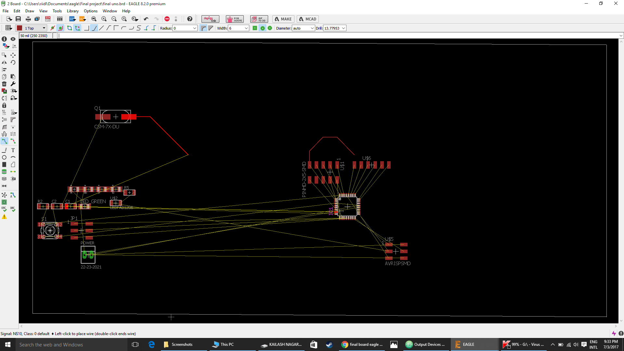Open the Library menu
624x351 pixels.
pos(73,11)
